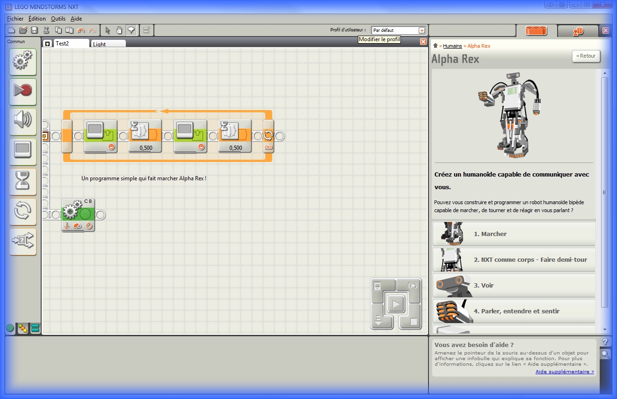Download and run selected blocks via controller
This screenshot has width=617, height=399.
tap(412, 285)
